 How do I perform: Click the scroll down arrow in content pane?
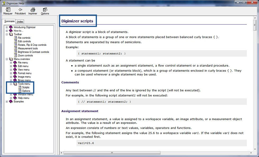[255, 149]
